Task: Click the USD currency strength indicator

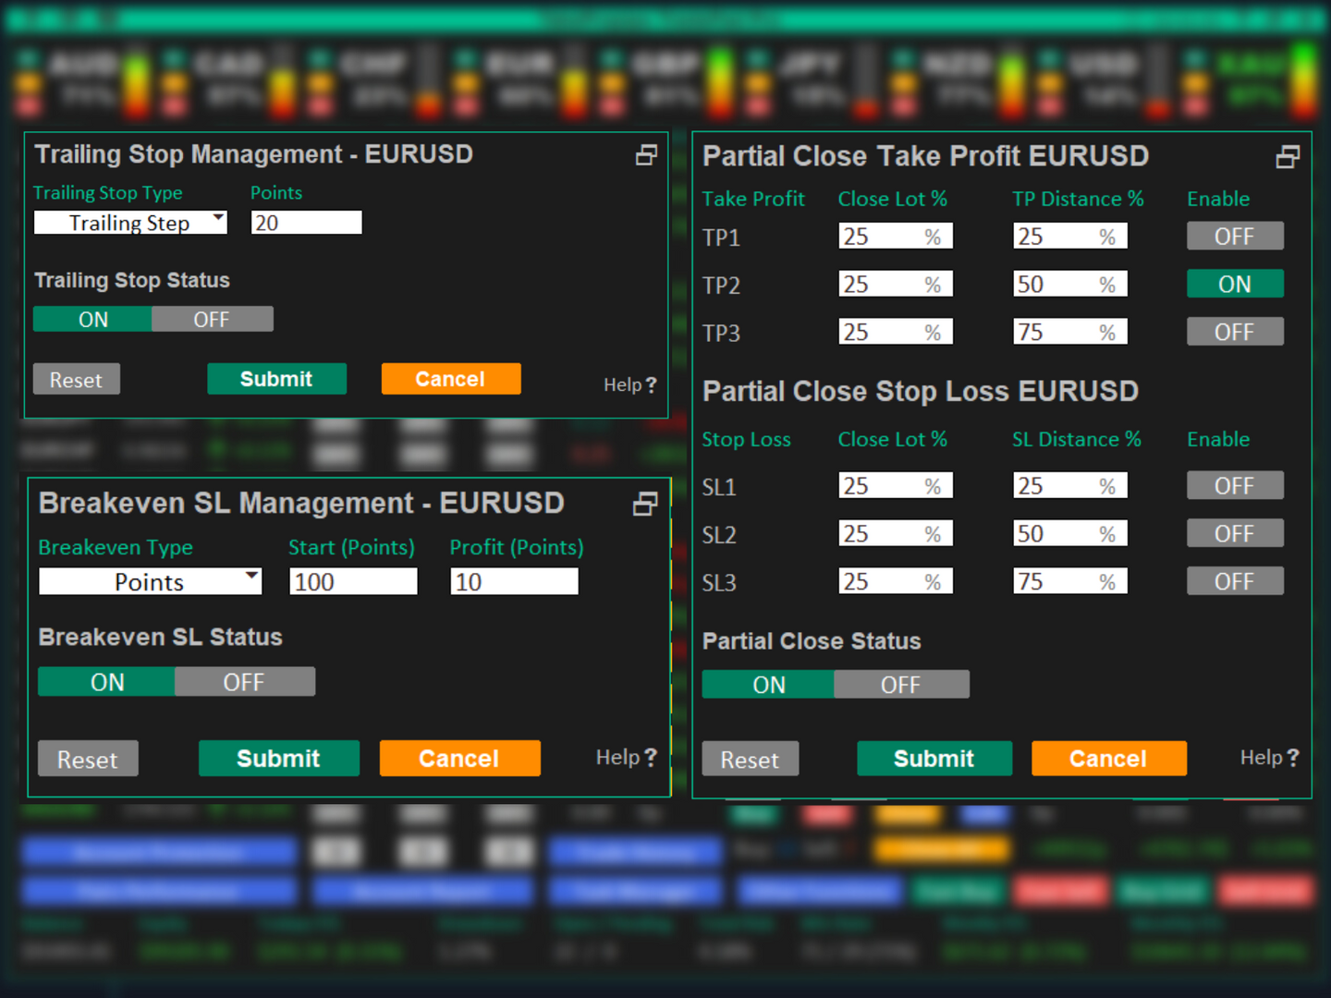Action: click(x=1105, y=81)
